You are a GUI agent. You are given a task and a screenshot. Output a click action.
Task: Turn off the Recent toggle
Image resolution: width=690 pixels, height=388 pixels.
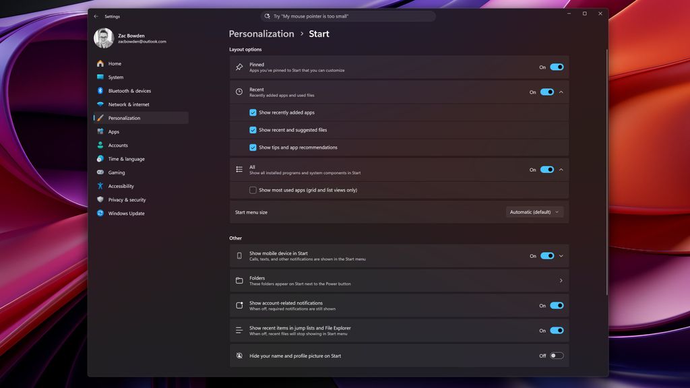point(547,92)
